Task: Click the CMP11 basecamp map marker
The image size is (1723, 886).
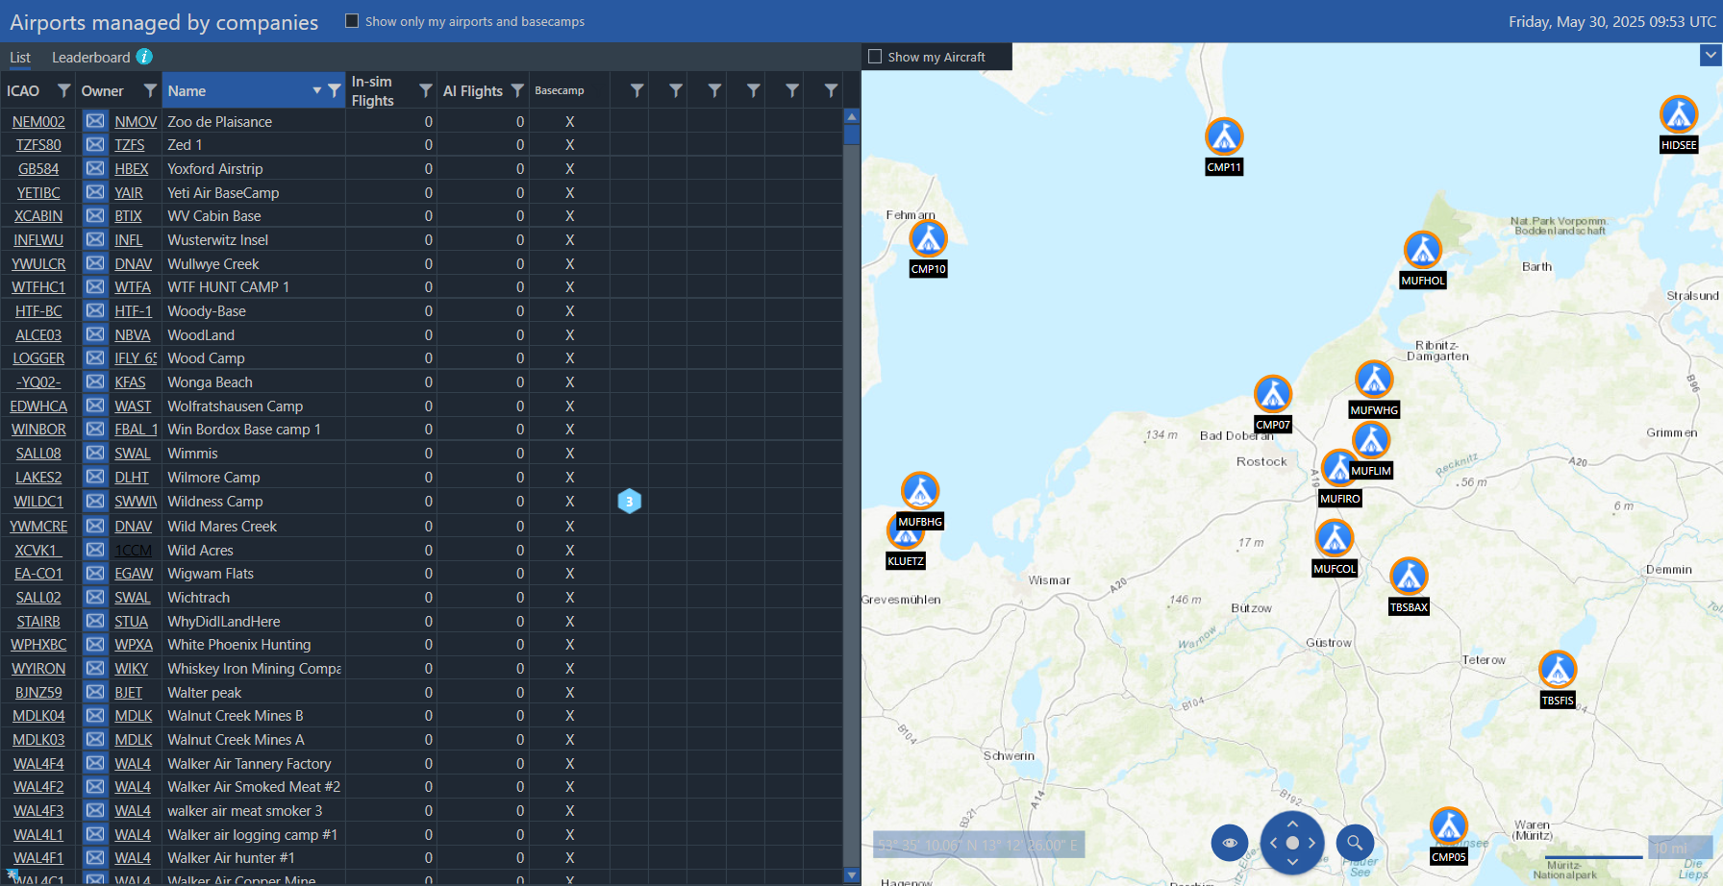Action: (x=1224, y=137)
